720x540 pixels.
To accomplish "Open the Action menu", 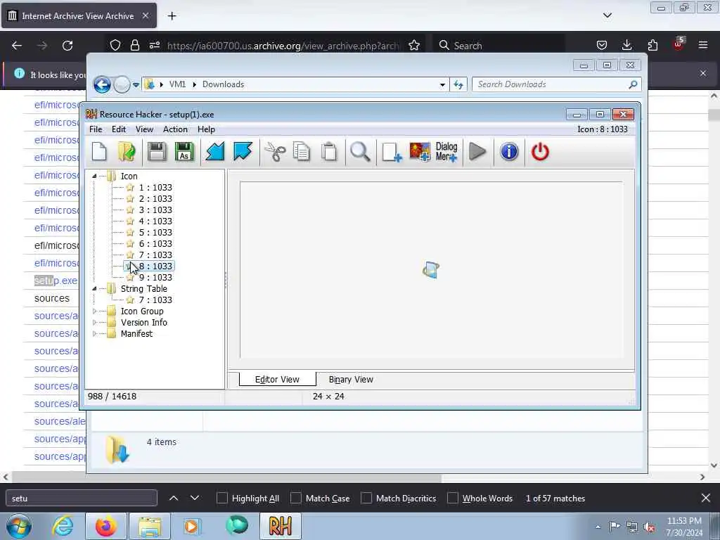I will click(x=175, y=129).
